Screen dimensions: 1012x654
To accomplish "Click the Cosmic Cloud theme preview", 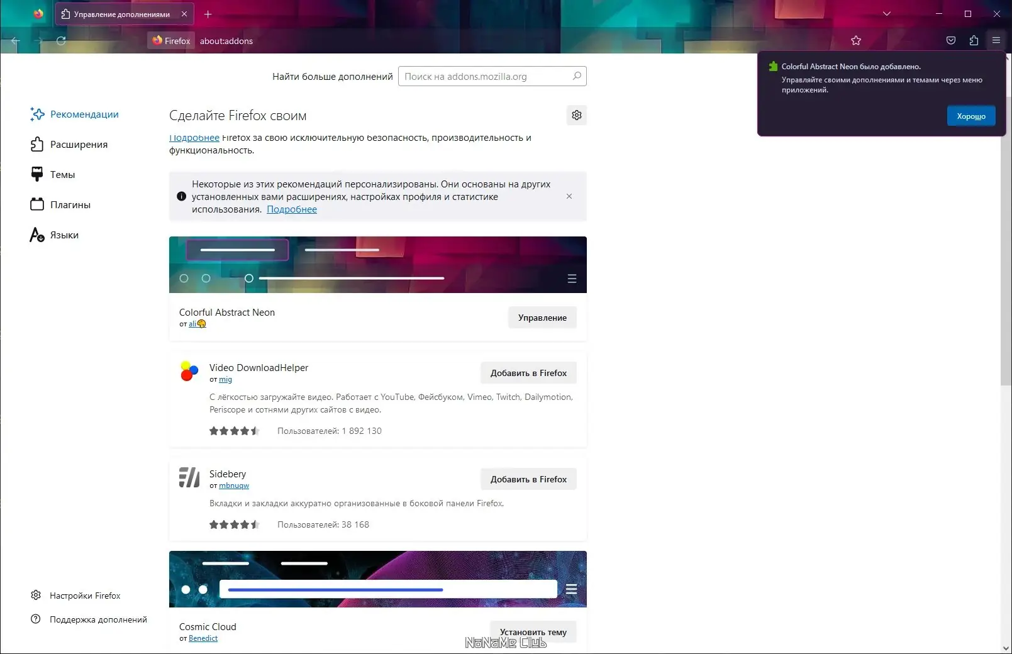I will [x=378, y=579].
